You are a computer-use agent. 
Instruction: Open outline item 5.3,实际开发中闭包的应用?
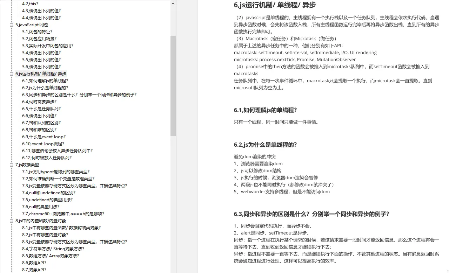click(x=48, y=46)
